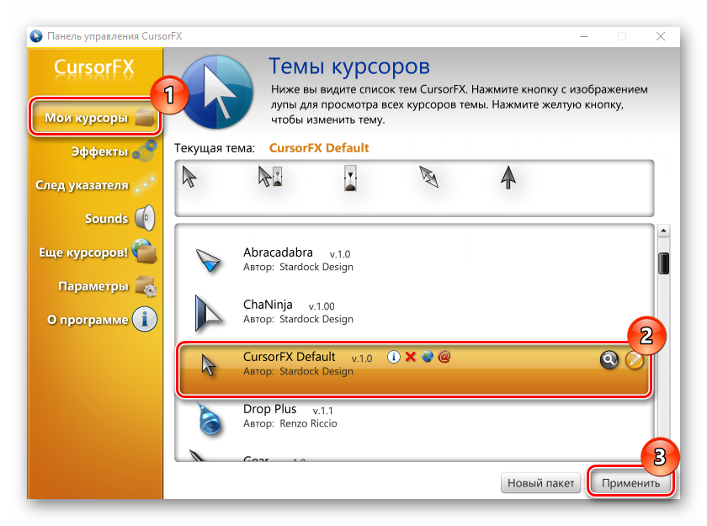Open Еще курсоров! section
Screen dimensions: 707x526
(82, 252)
